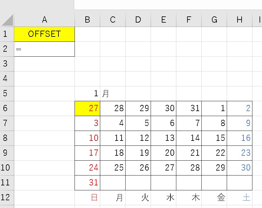
Task: Select the blue Saturday date 2
Action: point(239,108)
